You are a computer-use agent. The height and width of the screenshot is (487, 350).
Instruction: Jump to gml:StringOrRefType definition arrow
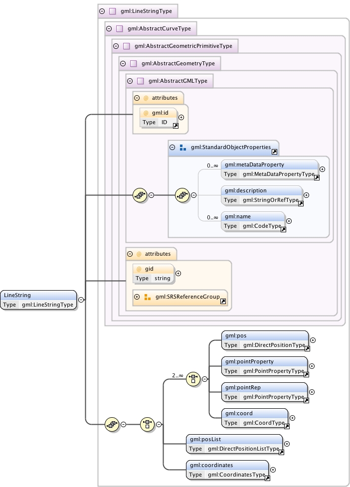[x=301, y=204]
